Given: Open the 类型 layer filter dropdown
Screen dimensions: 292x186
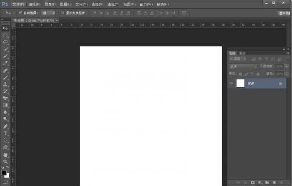Looking at the screenshot, I should point(238,59).
